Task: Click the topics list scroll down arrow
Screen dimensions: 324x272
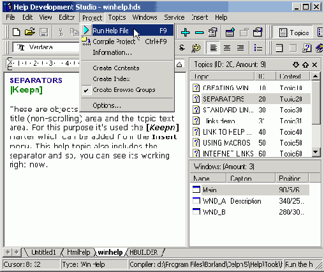Action: (x=316, y=152)
